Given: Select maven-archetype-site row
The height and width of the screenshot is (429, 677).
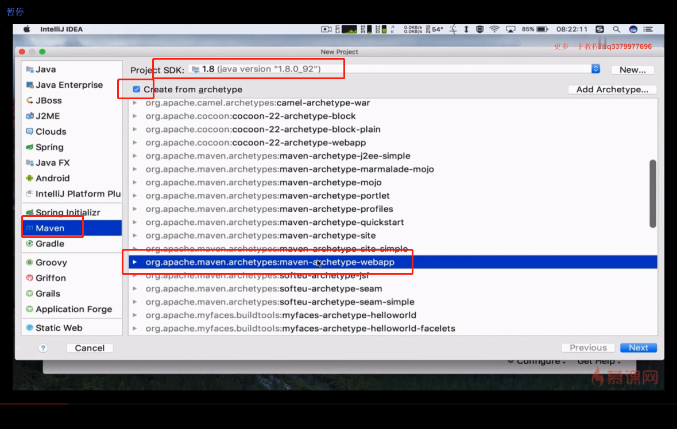Looking at the screenshot, I should [393, 235].
